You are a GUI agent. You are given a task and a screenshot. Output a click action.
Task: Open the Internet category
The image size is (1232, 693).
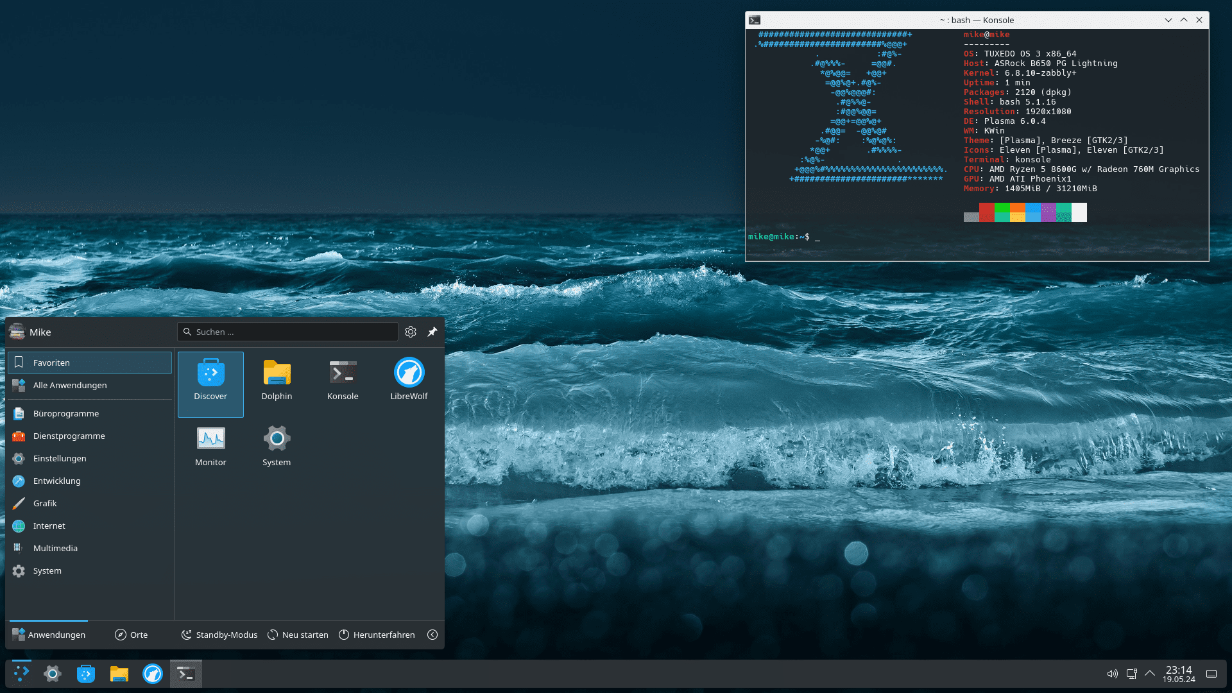pos(90,526)
